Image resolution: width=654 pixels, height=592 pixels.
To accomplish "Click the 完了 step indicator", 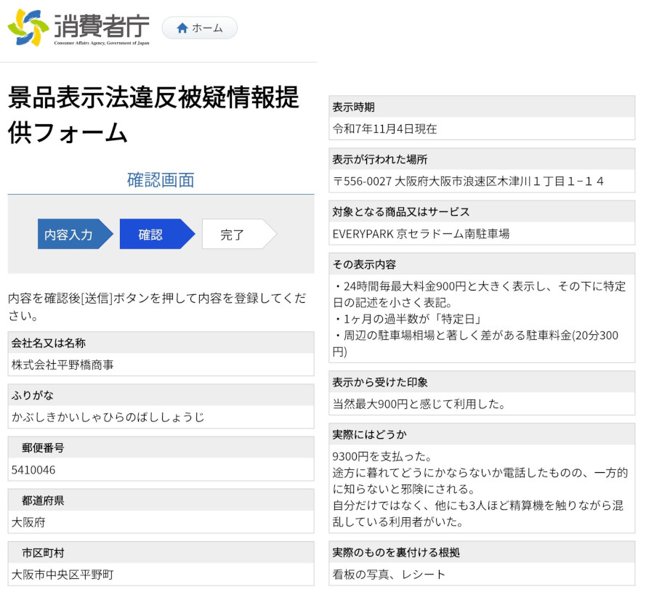I will [x=233, y=235].
